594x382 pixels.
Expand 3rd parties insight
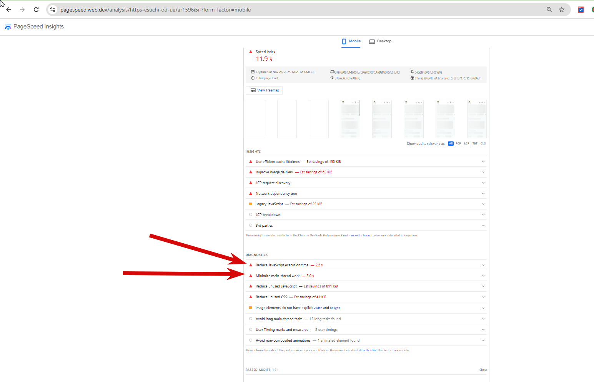coord(366,226)
